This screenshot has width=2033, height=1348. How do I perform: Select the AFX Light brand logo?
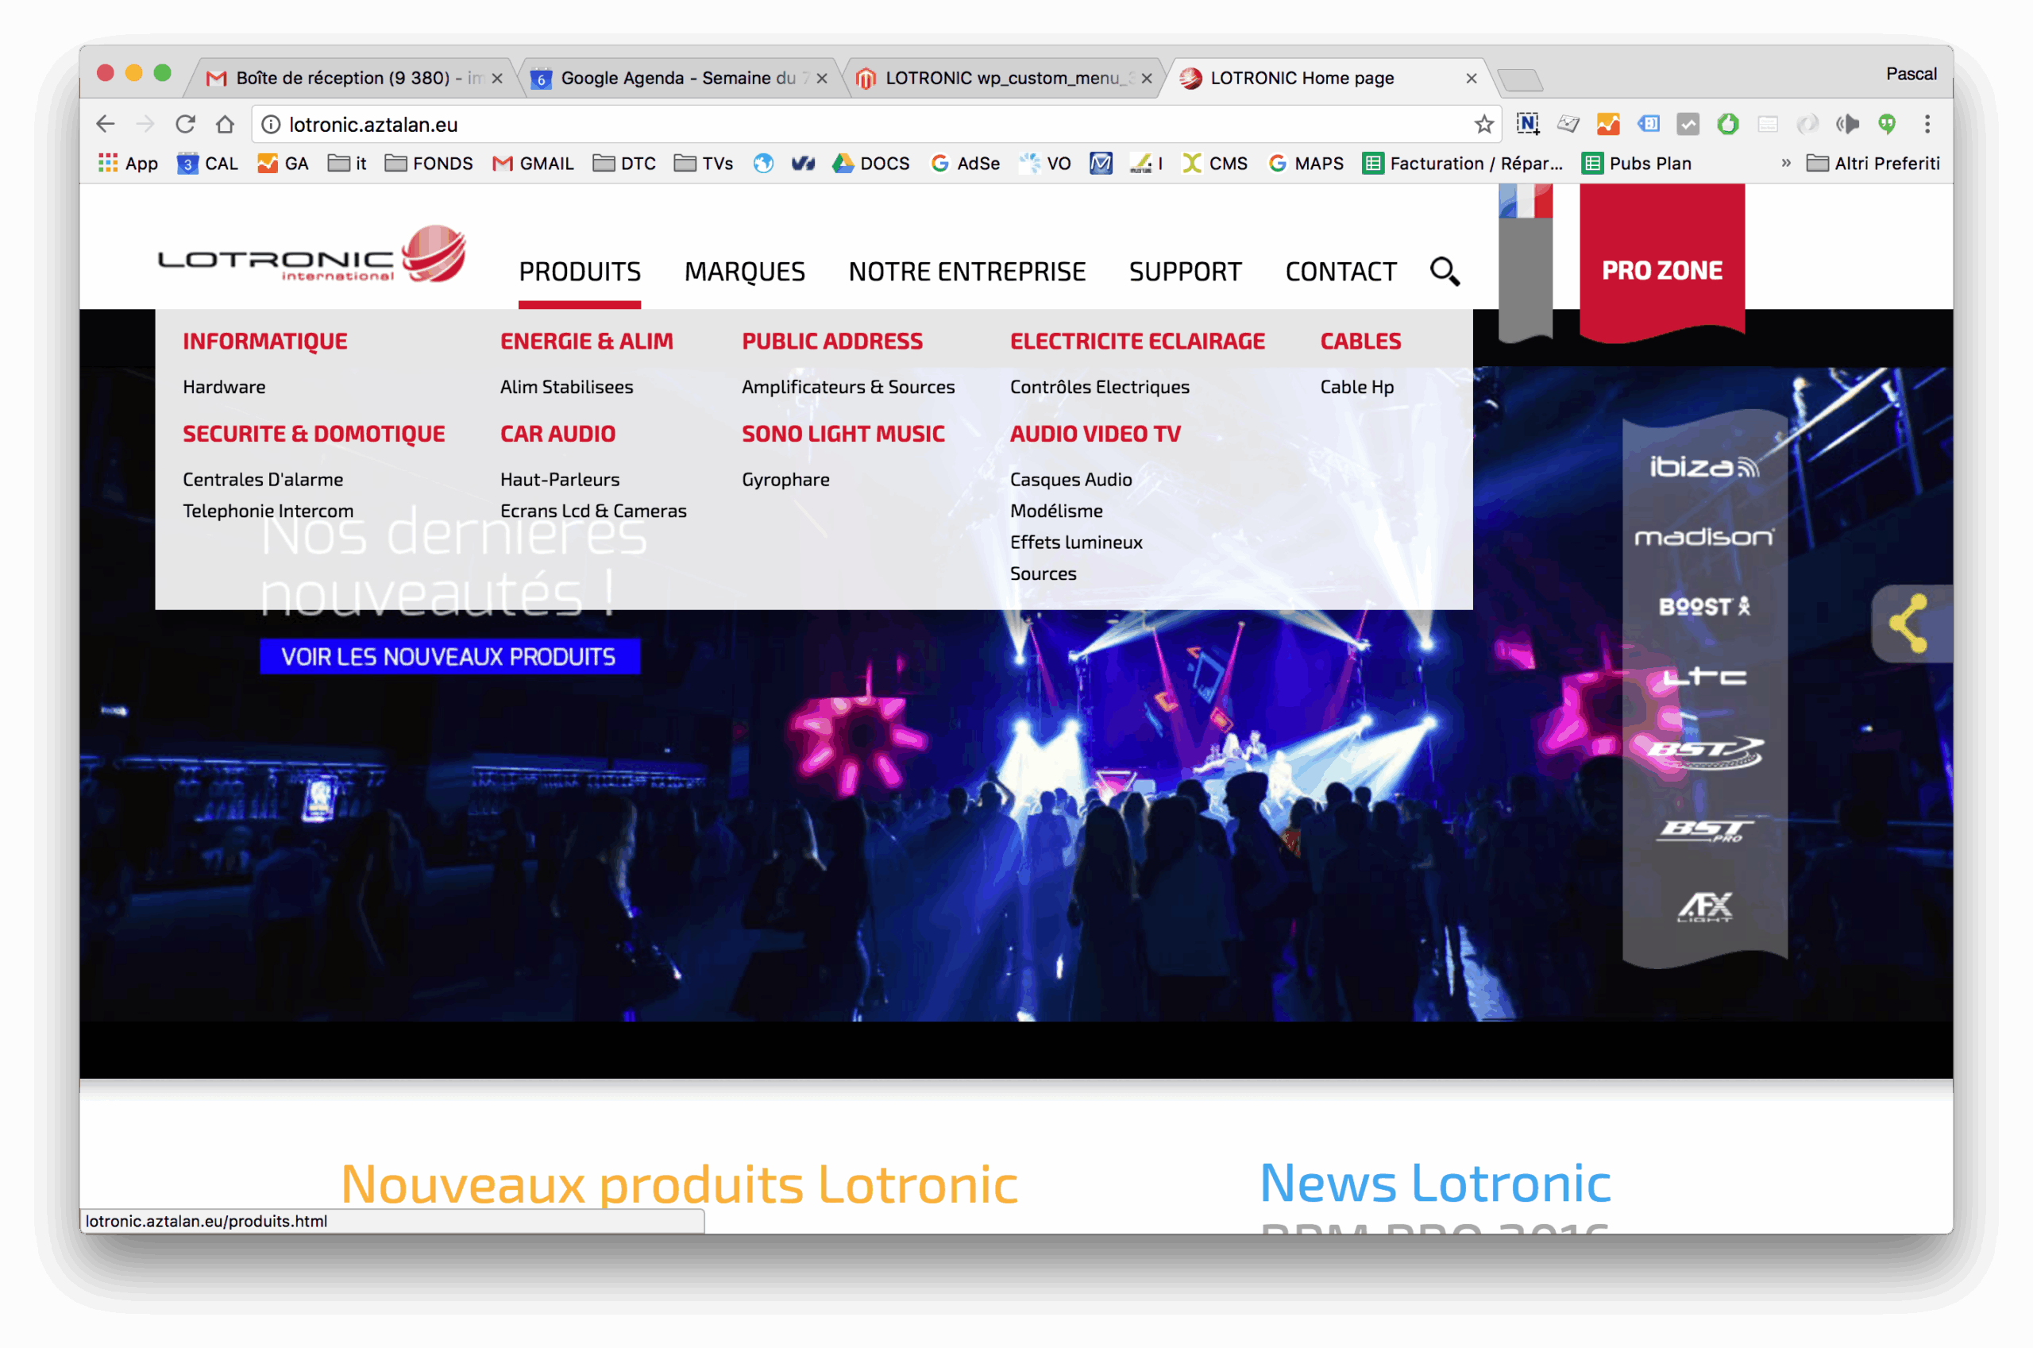point(1705,906)
